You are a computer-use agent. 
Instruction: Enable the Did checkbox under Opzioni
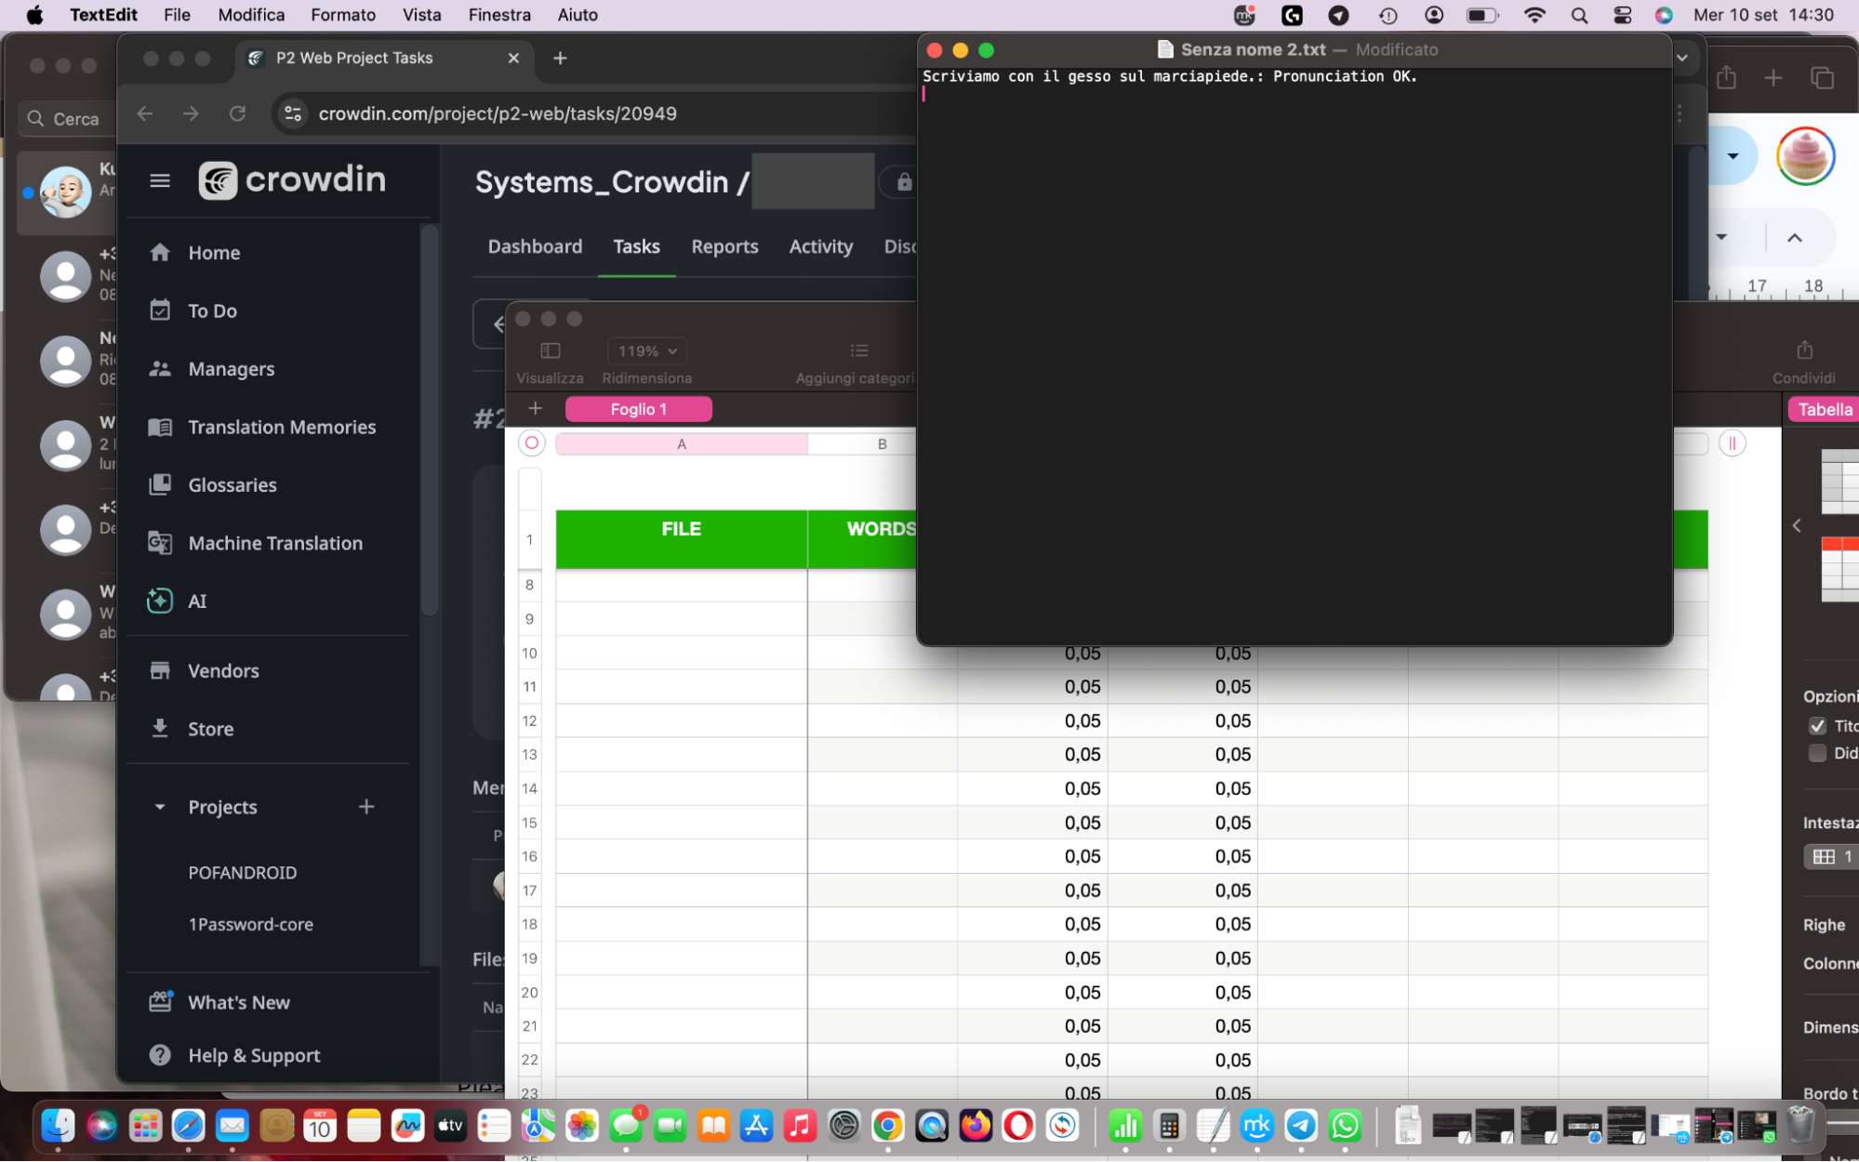click(1817, 753)
